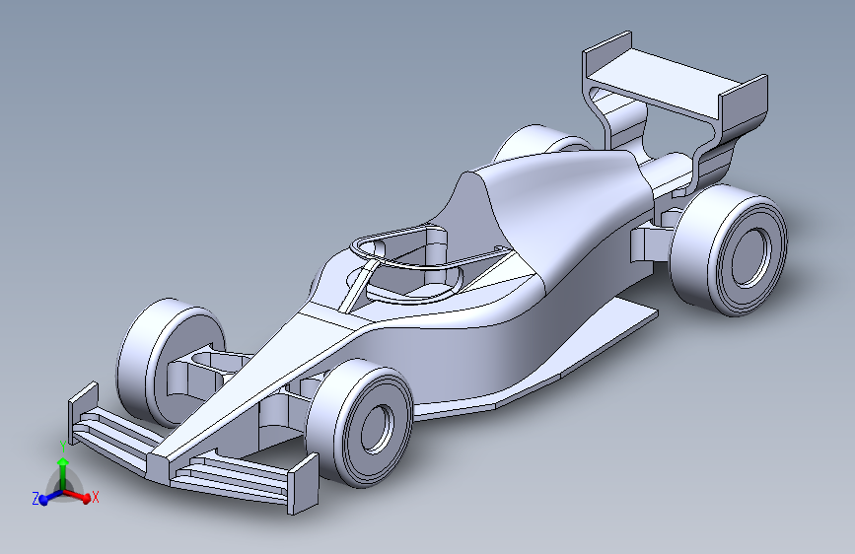Pick the hub of the near-side front wheel
Screen dimensions: 855x554
[377, 428]
